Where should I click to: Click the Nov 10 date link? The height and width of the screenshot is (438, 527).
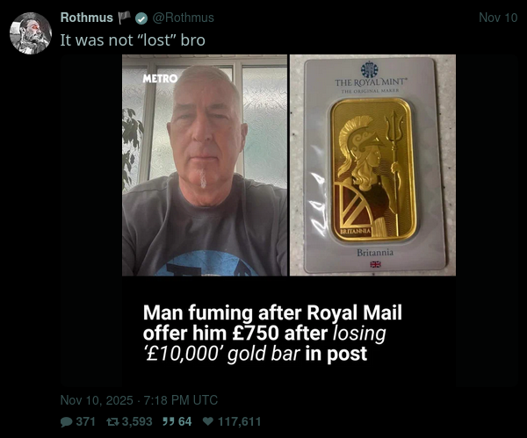click(x=498, y=18)
